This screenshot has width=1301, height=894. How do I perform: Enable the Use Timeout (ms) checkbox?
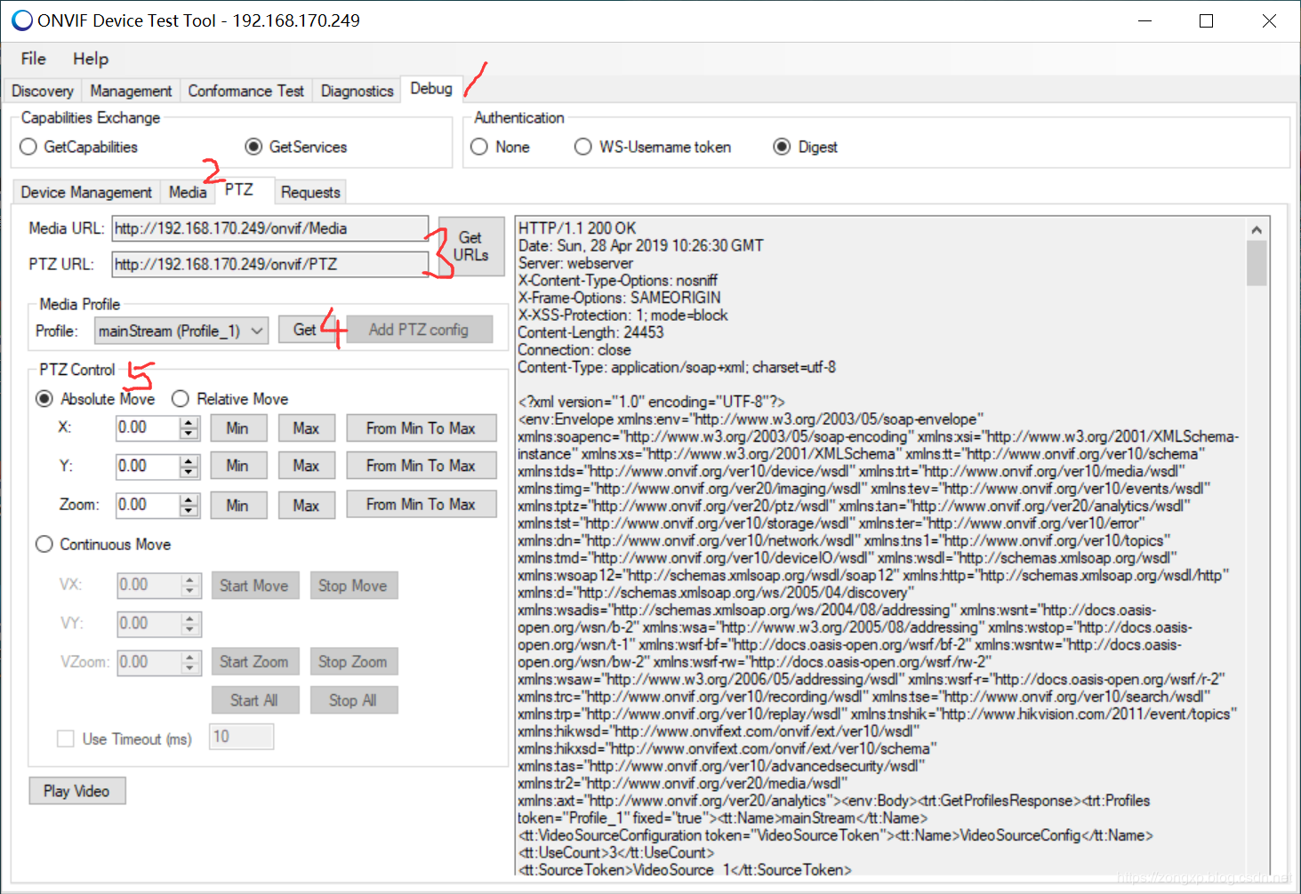66,738
